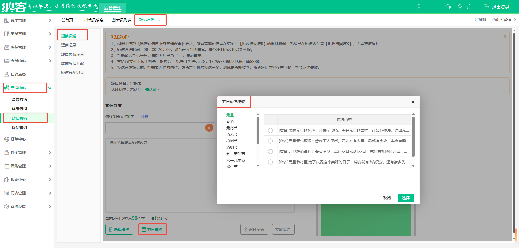The height and width of the screenshot is (248, 519).
Task: Expand the 系统设置 menu
Action: point(18,206)
